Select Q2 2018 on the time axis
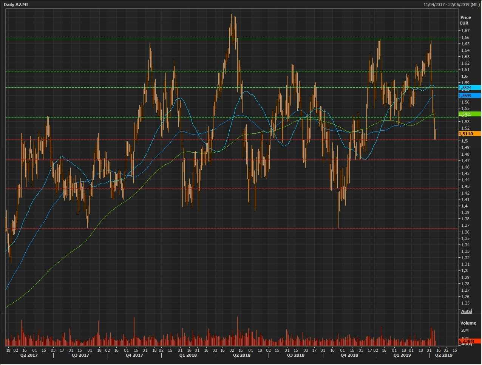 (242, 355)
